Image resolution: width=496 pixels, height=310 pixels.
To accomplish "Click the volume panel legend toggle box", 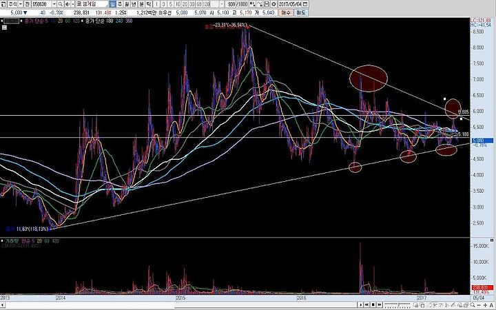I will tap(2, 241).
